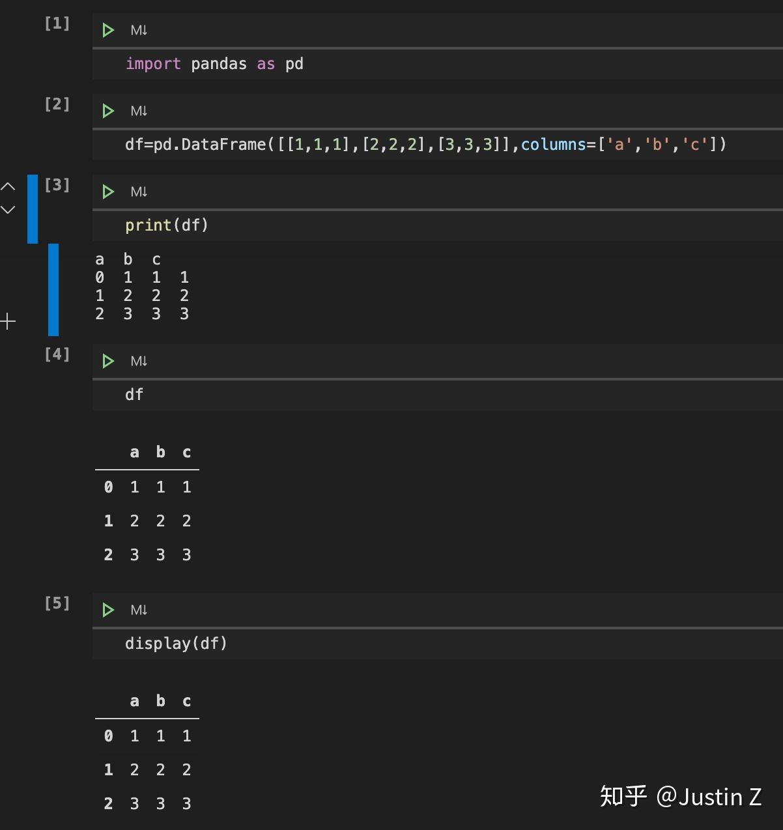Click the M↓ icon on the display(df) cell
Image resolution: width=783 pixels, height=830 pixels.
point(138,610)
